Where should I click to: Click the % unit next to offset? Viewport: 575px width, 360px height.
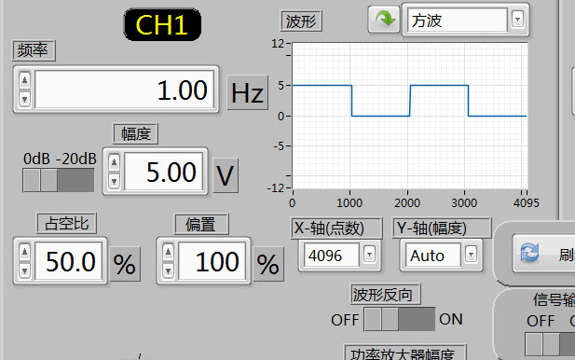coord(268,264)
